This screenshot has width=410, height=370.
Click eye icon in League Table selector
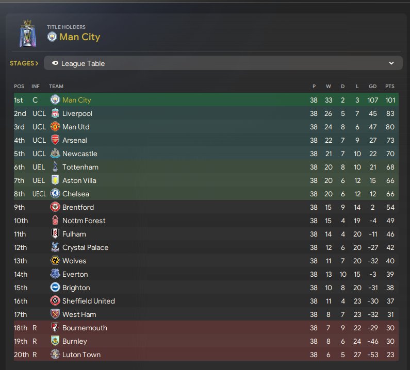[55, 63]
